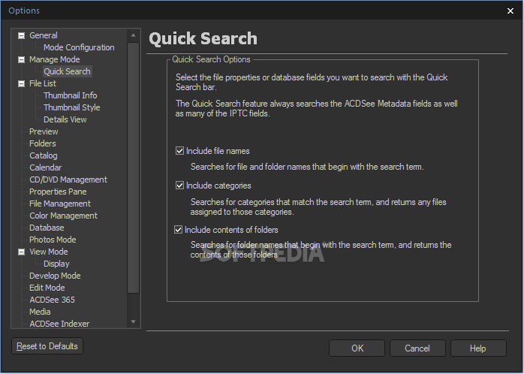Open Thumbnail Style settings

[72, 107]
